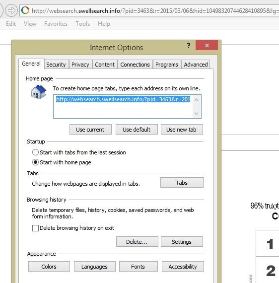
Task: Click the blue house Home page icon
Action: click(38, 92)
